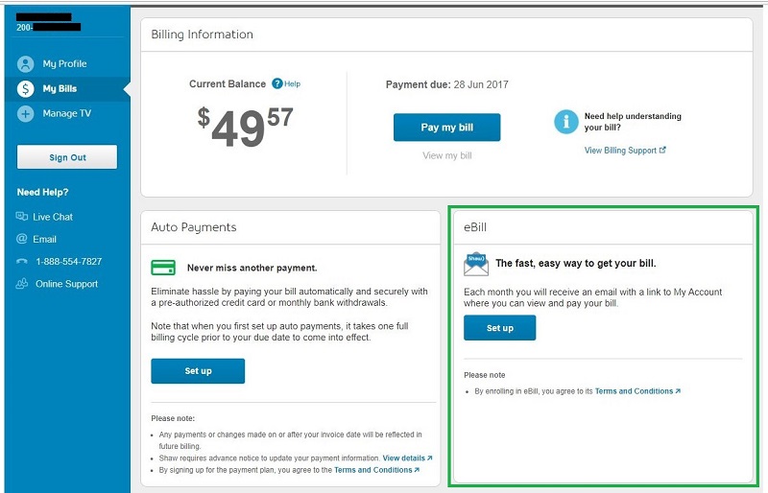
Task: Open My Profile from sidebar
Action: coord(64,64)
